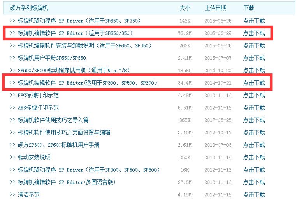Open 标牌机软件使用技巧之导入篇 link
Viewport: 297px width, 203px height.
pos(53,120)
